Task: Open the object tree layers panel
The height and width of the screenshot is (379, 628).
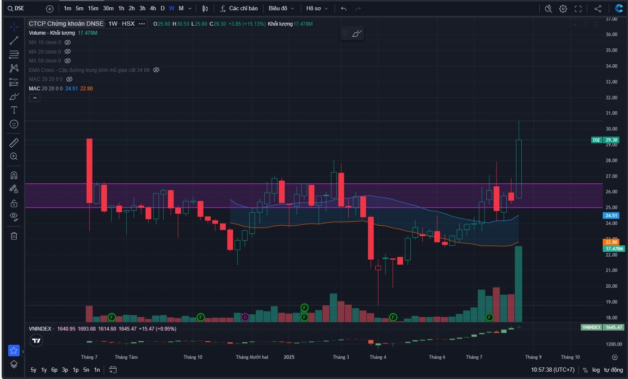Action: point(14,364)
